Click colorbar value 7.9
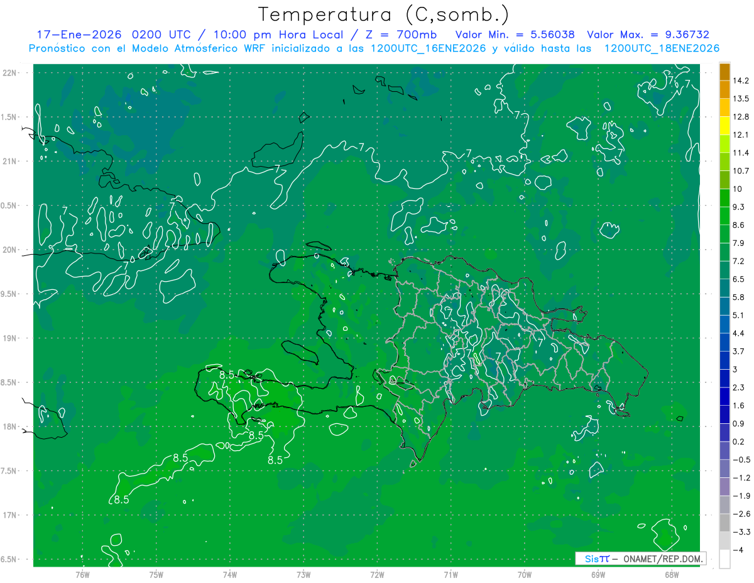The width and height of the screenshot is (754, 583). pyautogui.click(x=740, y=243)
